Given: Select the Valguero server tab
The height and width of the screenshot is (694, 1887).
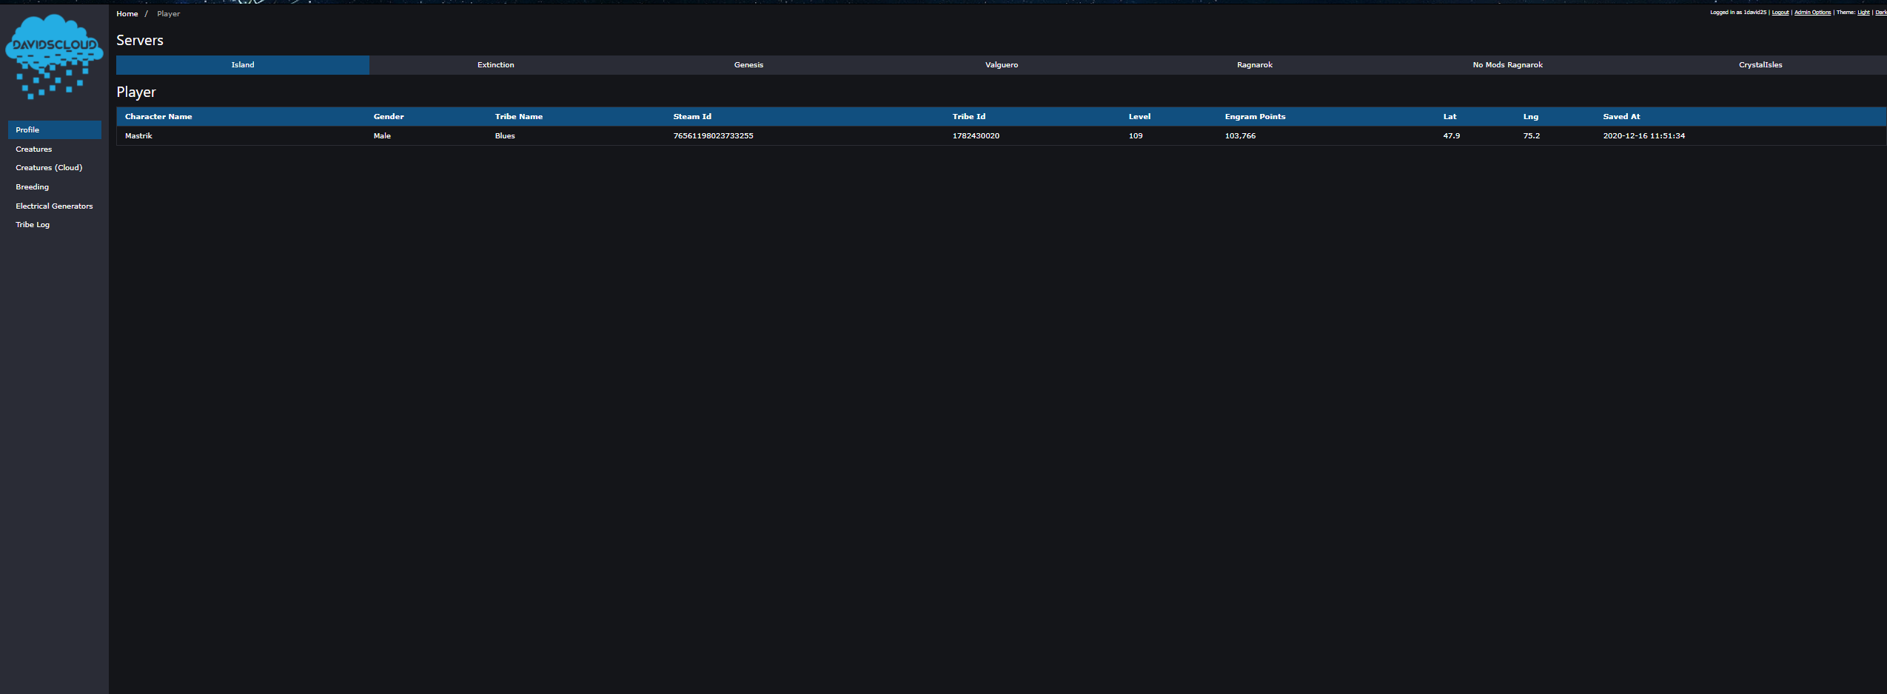Looking at the screenshot, I should point(1001,65).
